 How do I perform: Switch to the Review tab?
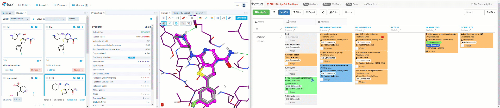(x=20, y=13)
